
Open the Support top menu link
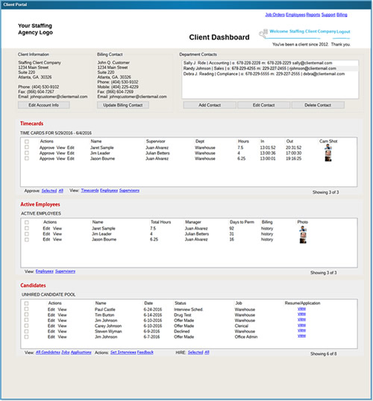328,15
